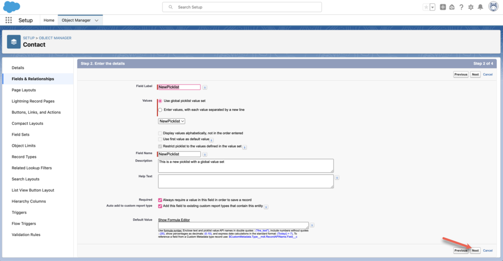Click the Default Value formula box
503x261 pixels.
pyautogui.click(x=233, y=225)
